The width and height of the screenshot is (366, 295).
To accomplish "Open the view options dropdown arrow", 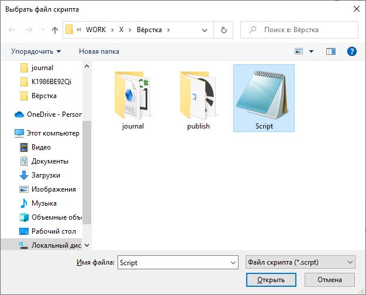I will coord(311,51).
